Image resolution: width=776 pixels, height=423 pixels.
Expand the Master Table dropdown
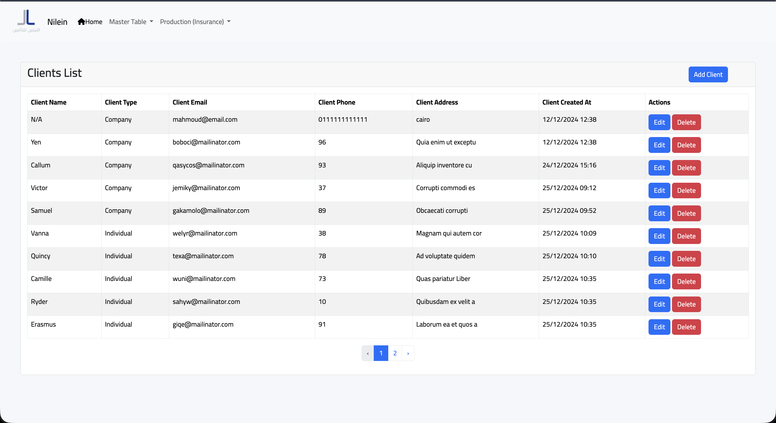(x=131, y=22)
